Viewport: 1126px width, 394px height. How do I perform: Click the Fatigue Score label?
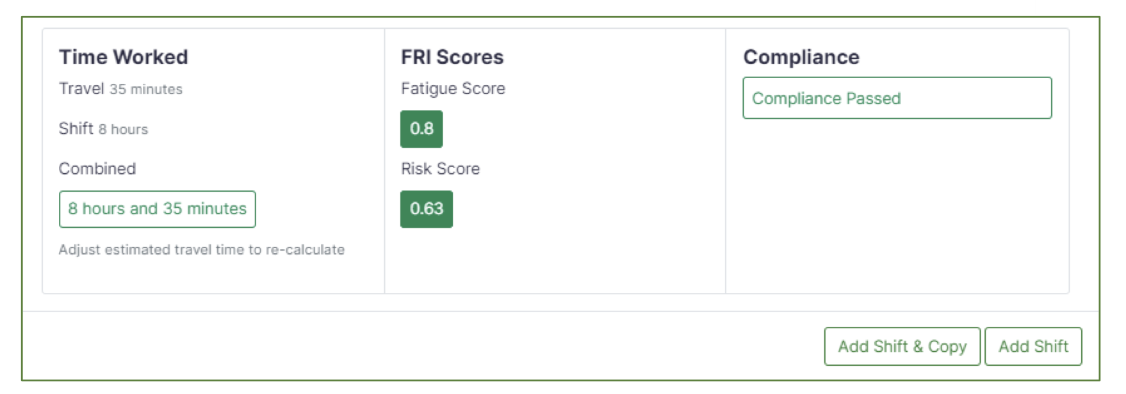[453, 89]
